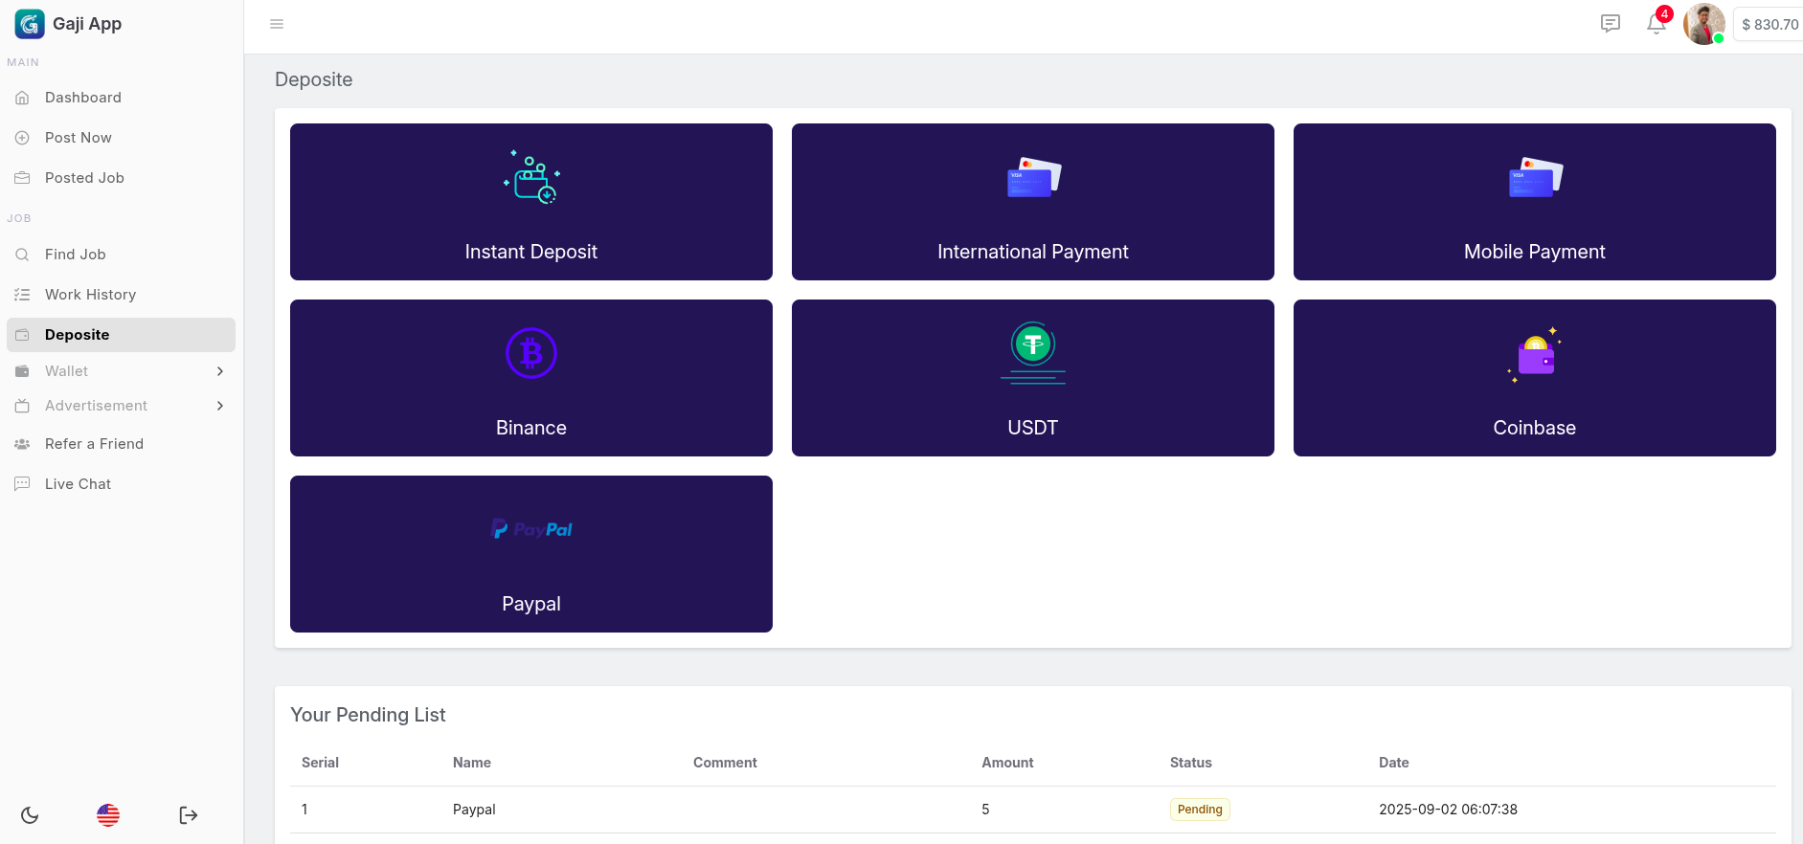
Task: Click the Deposite sidebar icon
Action: (22, 335)
